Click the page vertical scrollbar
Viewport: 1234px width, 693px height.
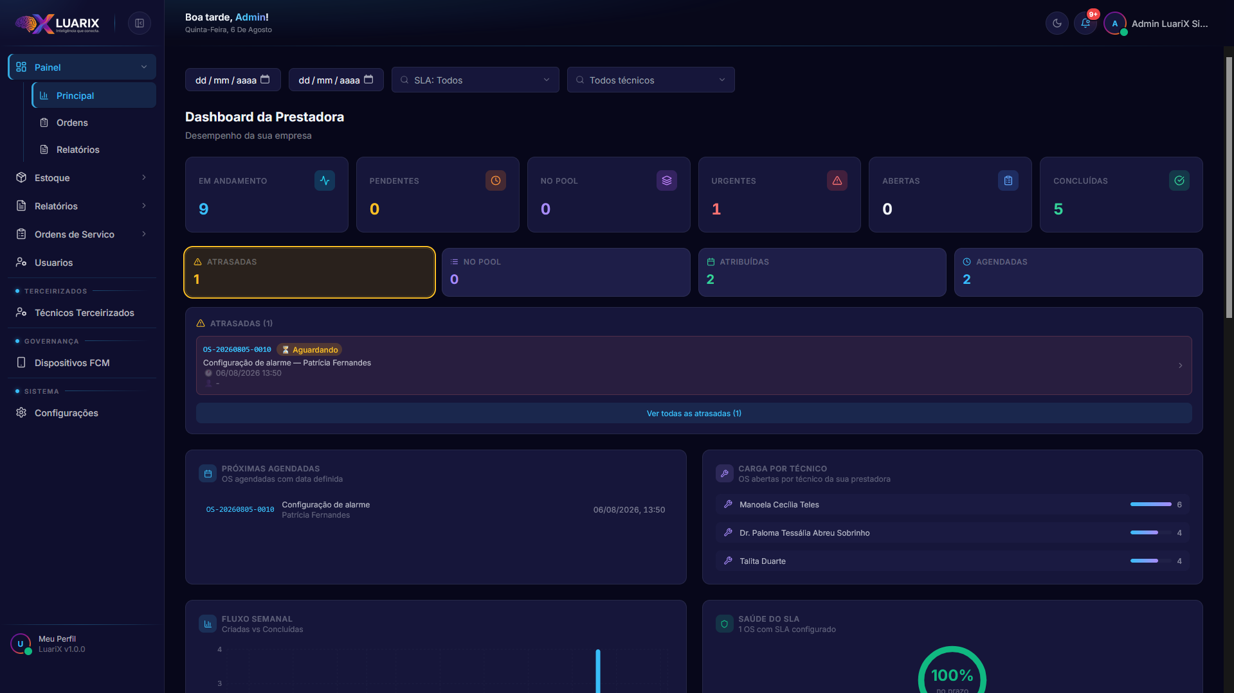[x=1229, y=188]
